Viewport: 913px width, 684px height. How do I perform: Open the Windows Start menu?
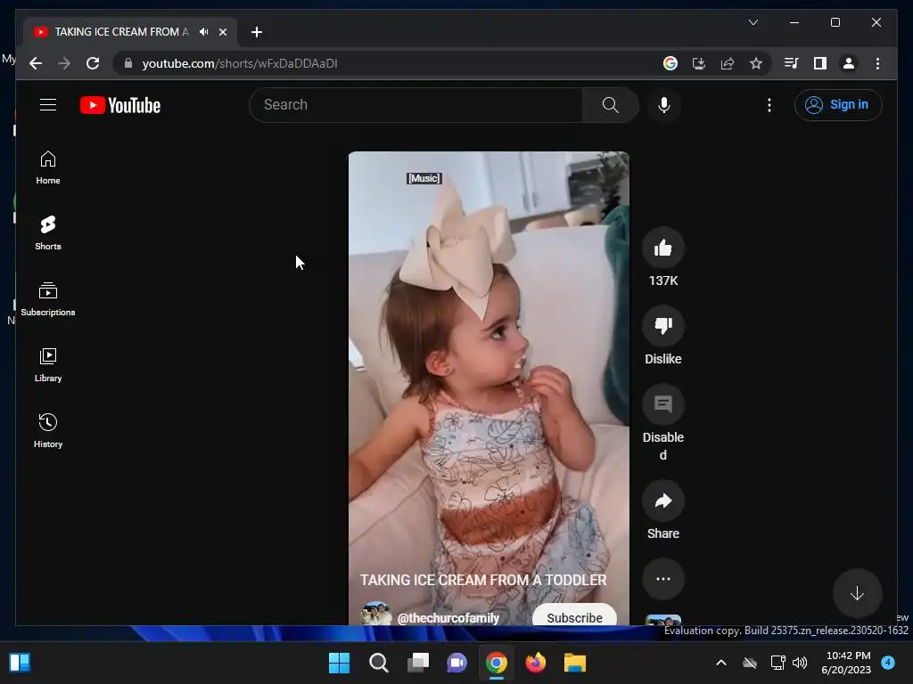point(339,663)
